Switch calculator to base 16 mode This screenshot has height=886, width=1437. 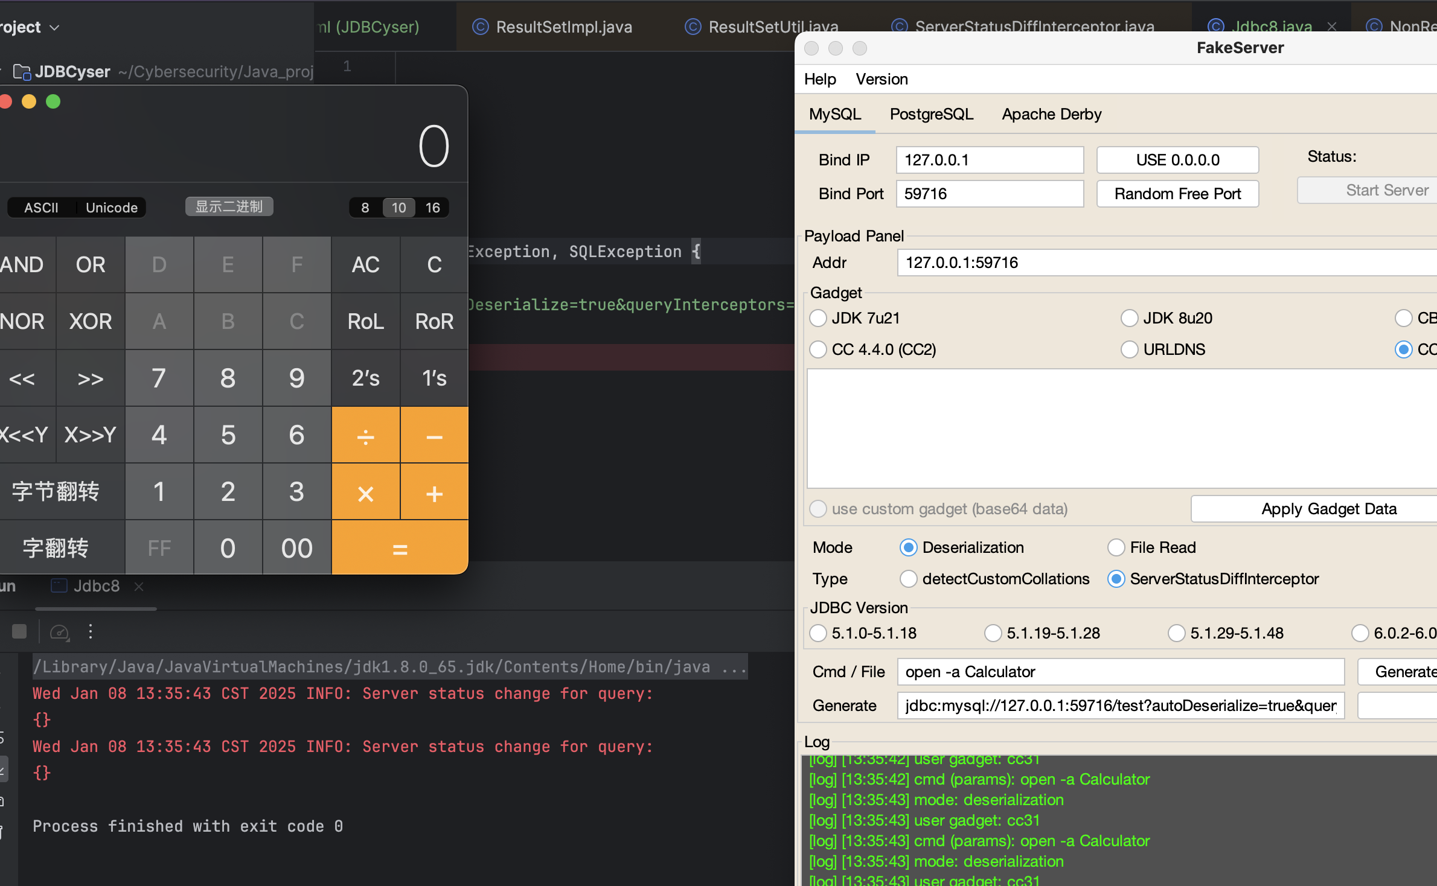coord(432,208)
